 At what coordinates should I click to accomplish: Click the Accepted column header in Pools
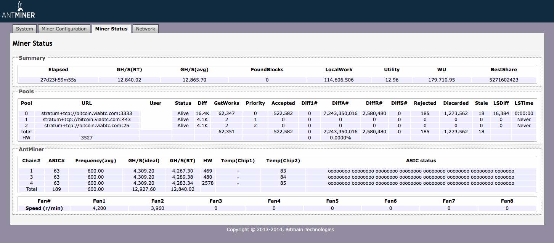tap(283, 103)
